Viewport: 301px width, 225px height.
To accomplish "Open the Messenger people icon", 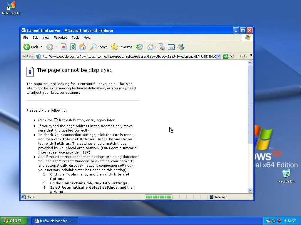I will click(x=181, y=47).
